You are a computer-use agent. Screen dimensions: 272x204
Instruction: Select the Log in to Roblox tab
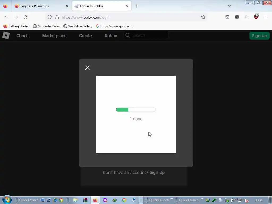point(101,6)
